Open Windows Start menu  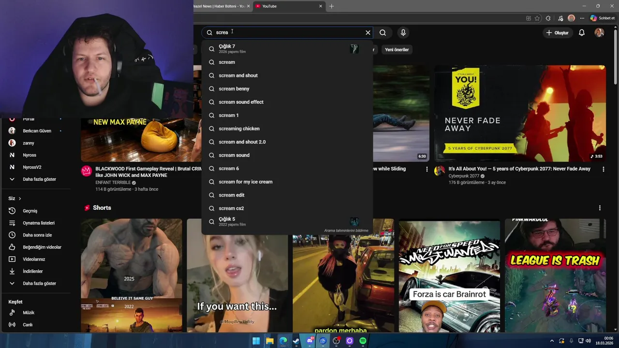pos(256,341)
